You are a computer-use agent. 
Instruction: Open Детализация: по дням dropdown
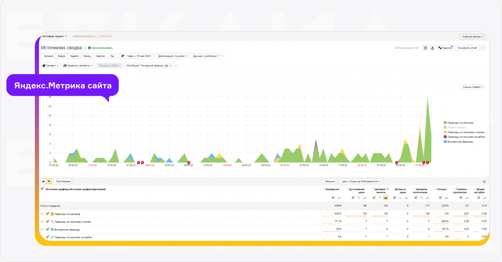click(172, 56)
